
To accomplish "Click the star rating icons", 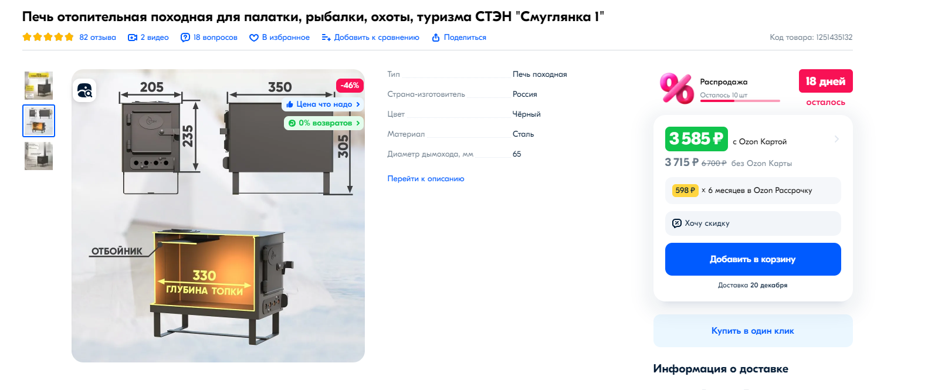I will point(48,37).
